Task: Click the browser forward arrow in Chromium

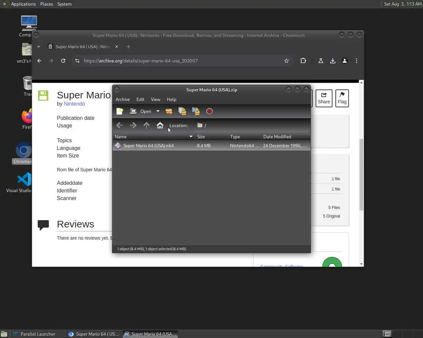Action: 51,61
